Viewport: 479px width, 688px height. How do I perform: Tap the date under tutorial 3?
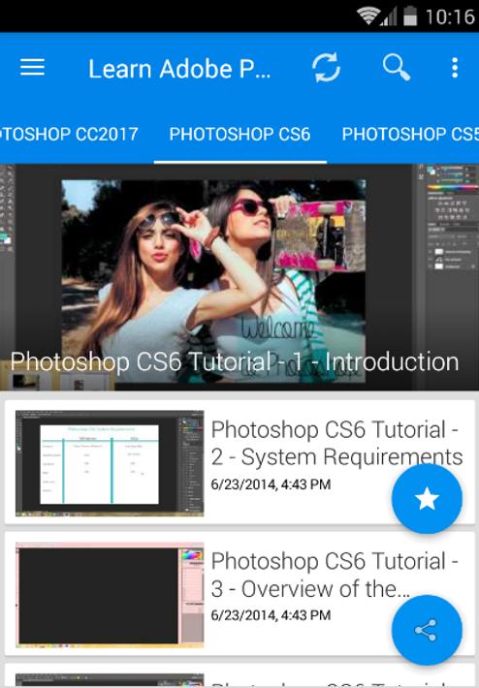(271, 615)
